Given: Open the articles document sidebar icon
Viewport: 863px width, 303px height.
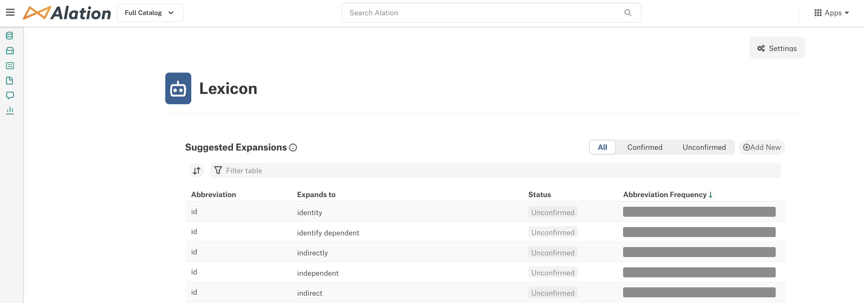Looking at the screenshot, I should pyautogui.click(x=10, y=81).
